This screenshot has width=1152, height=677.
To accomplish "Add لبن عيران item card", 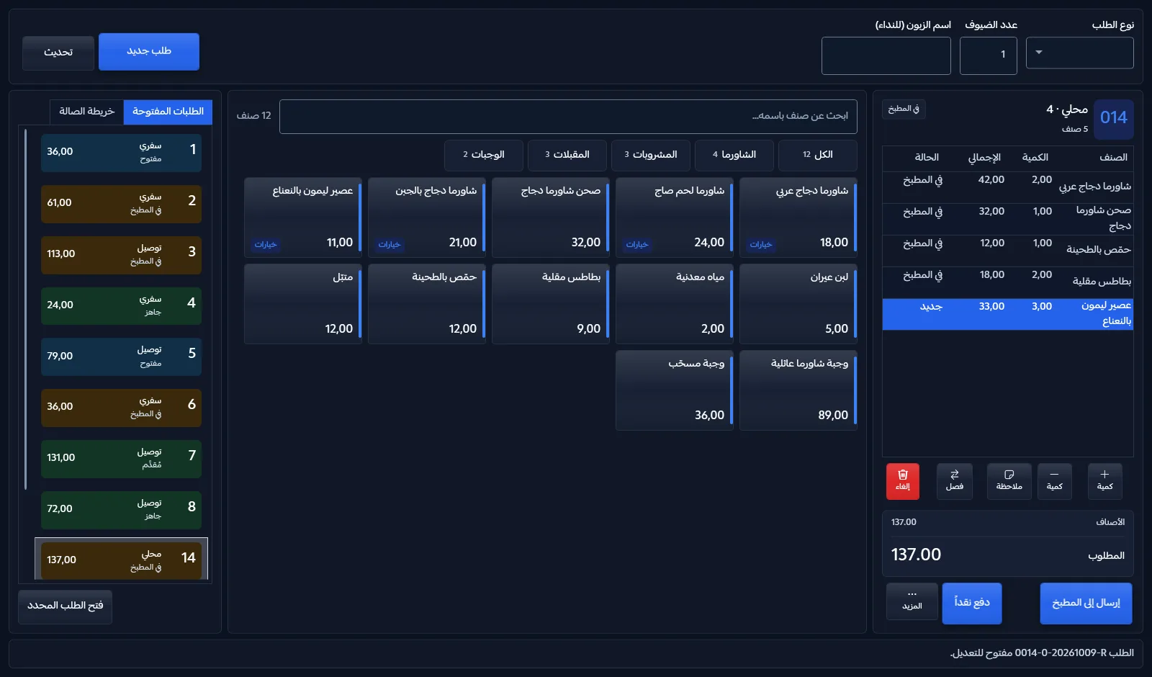I will pos(798,304).
